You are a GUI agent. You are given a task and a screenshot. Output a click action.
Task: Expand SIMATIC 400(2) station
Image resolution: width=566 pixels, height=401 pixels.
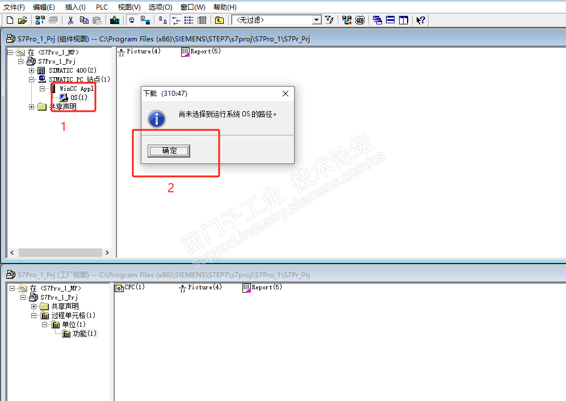(32, 70)
